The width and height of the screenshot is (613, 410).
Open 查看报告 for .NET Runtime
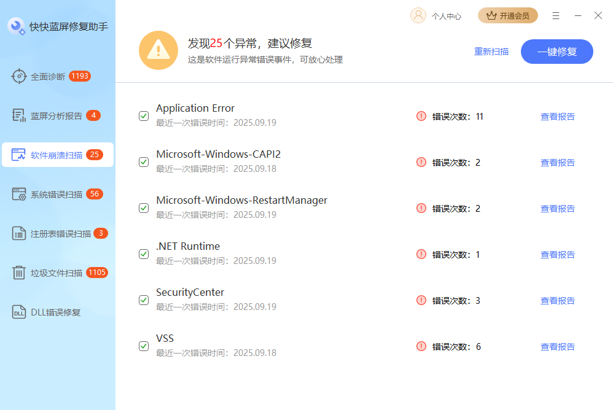point(557,255)
